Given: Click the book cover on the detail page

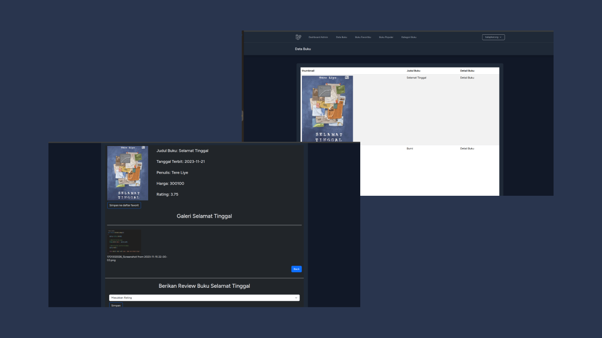Looking at the screenshot, I should pos(127,173).
